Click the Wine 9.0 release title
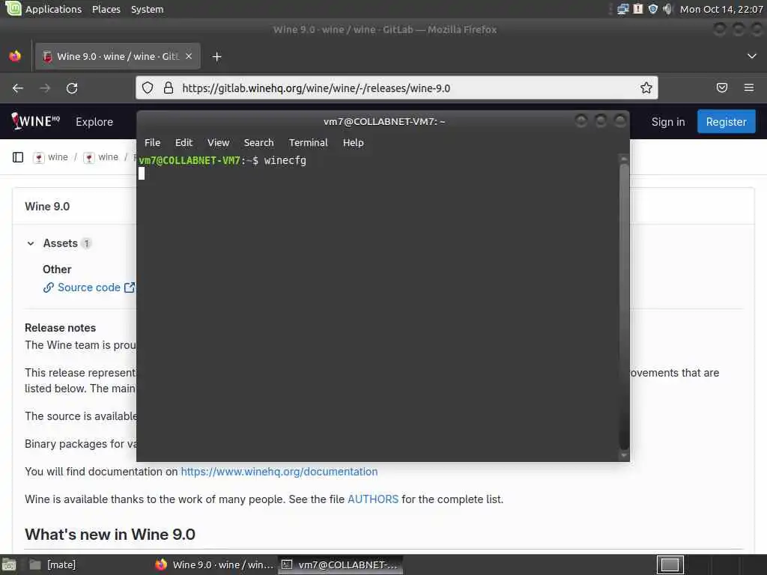 point(47,207)
